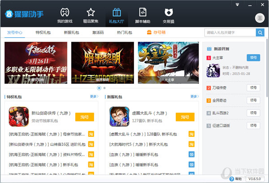The image size is (269, 183).
Task: Click 领号 button for 刀塔传奇
Action: 253,88
